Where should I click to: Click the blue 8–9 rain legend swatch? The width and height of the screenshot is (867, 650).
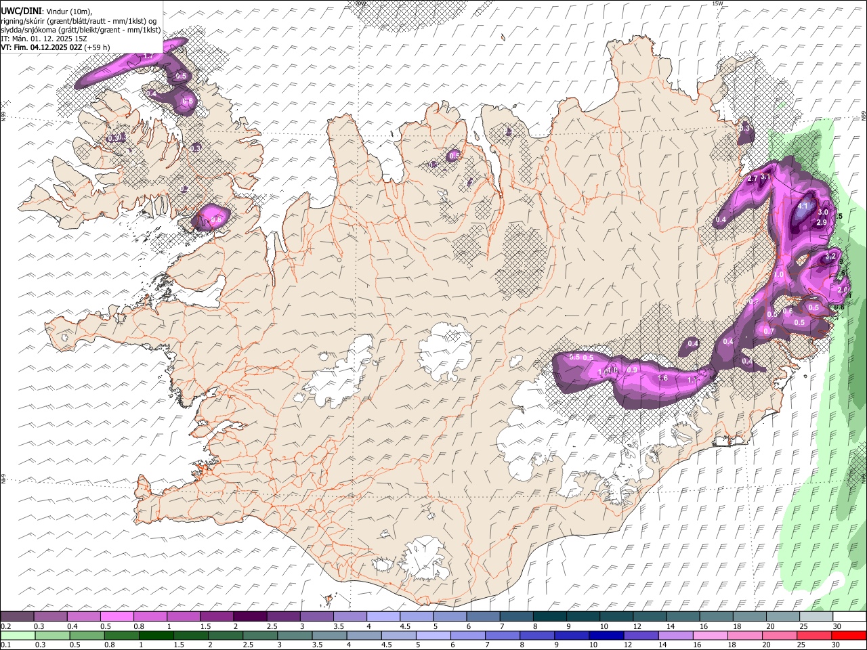pyautogui.click(x=537, y=635)
